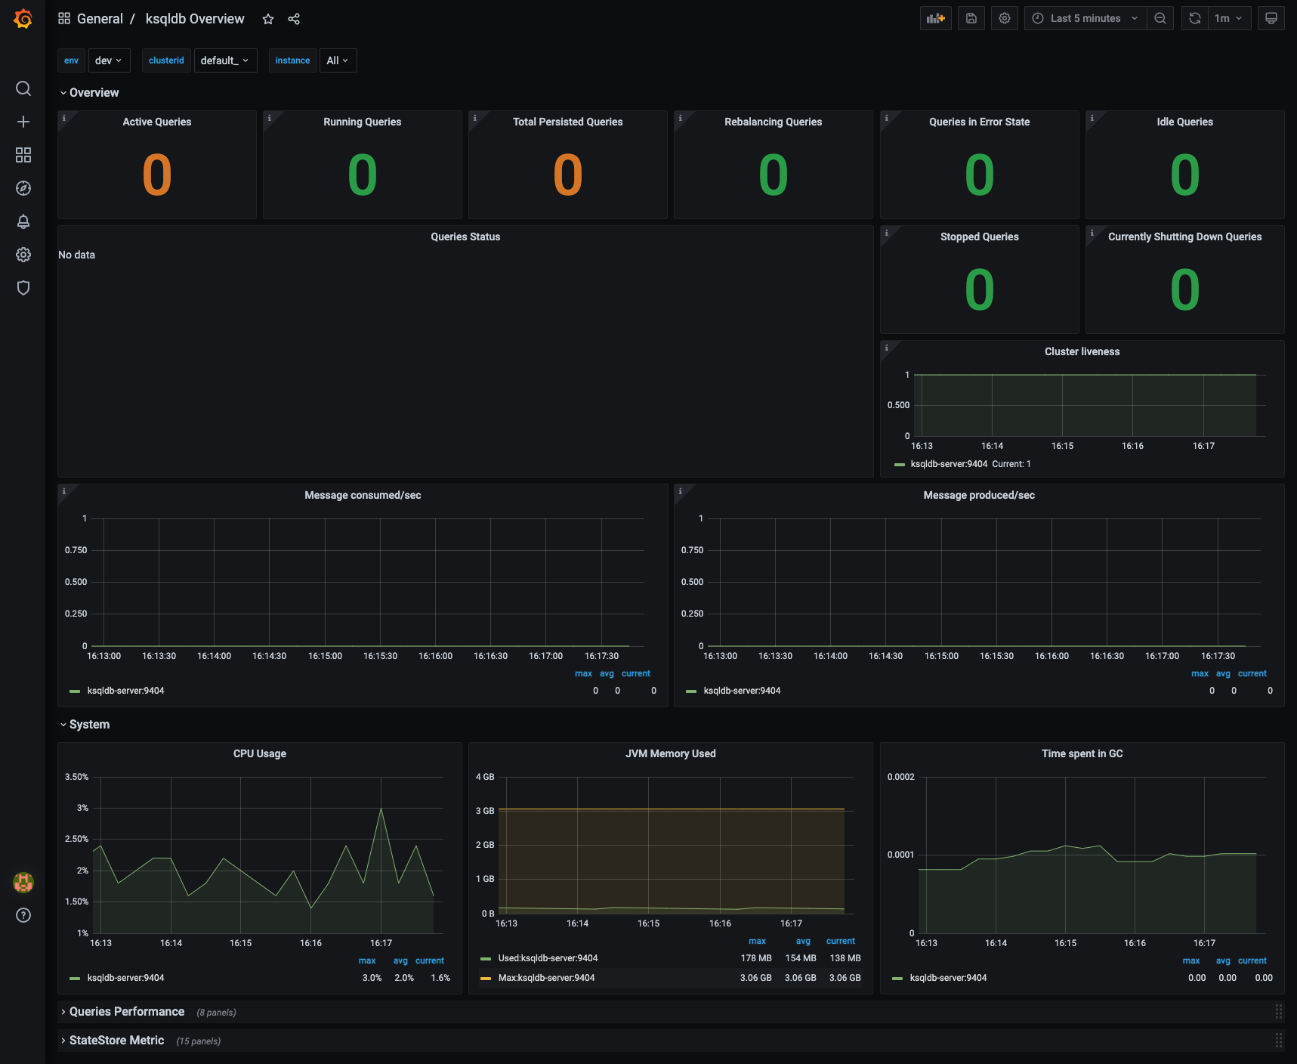Open the Explore compass icon
This screenshot has width=1297, height=1064.
[23, 188]
